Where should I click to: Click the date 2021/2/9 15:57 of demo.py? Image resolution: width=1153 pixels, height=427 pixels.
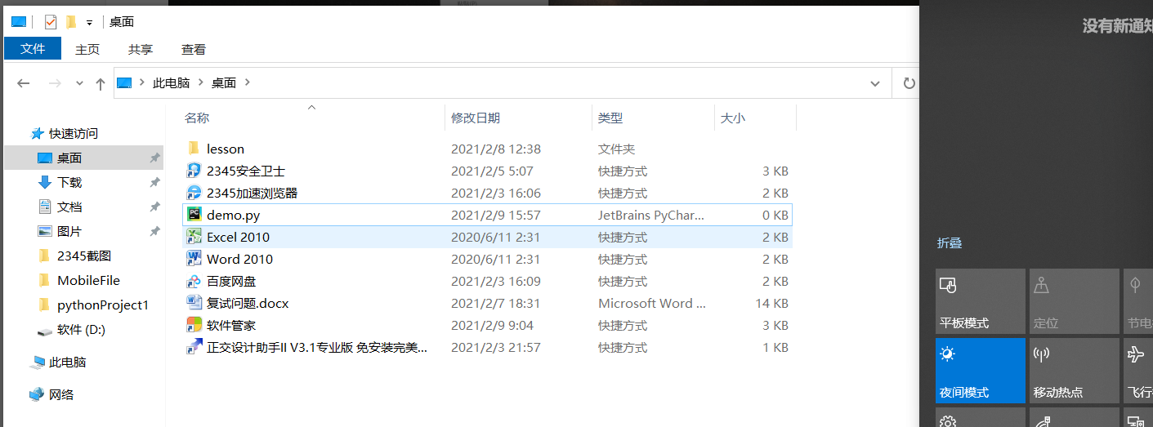pyautogui.click(x=496, y=215)
